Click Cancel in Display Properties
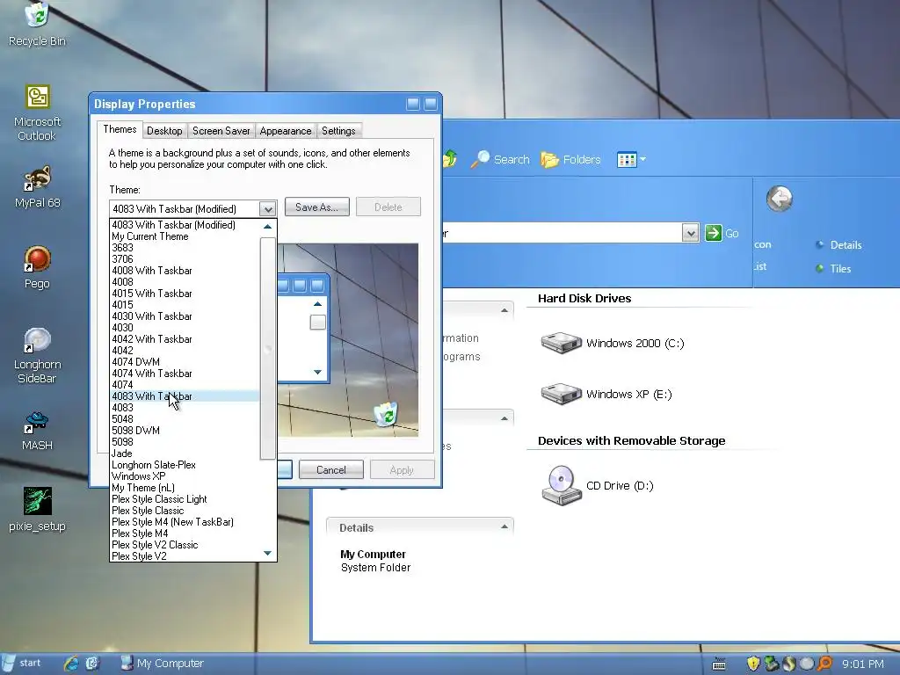This screenshot has height=675, width=900. tap(331, 469)
